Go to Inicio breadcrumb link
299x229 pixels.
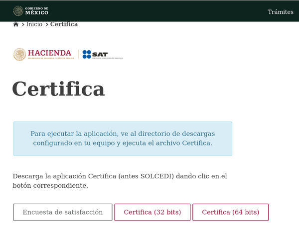[34, 24]
